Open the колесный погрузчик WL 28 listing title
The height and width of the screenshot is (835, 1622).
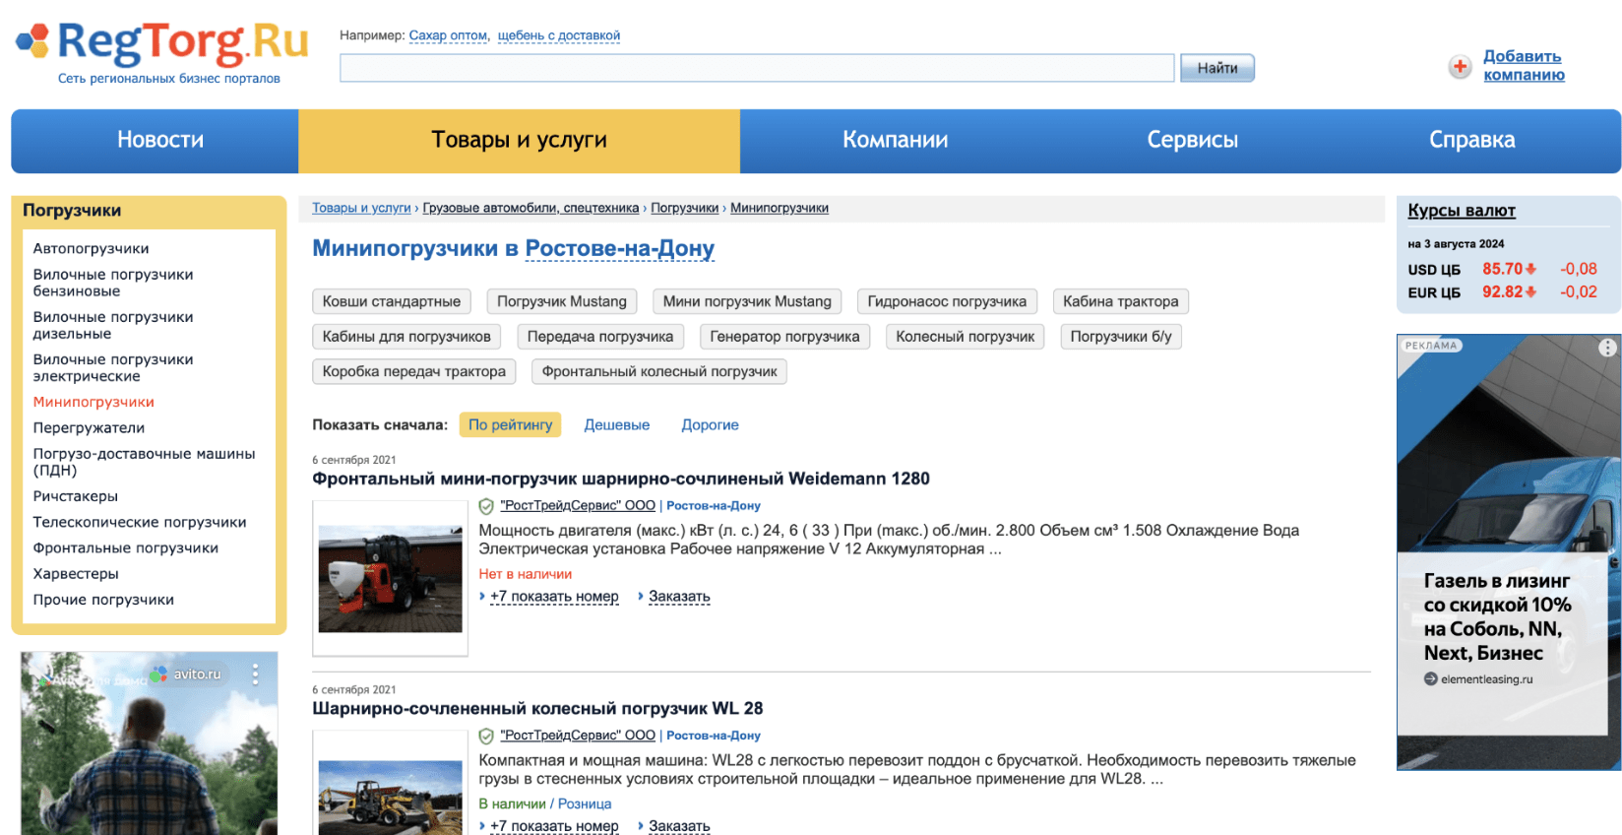[x=537, y=708]
